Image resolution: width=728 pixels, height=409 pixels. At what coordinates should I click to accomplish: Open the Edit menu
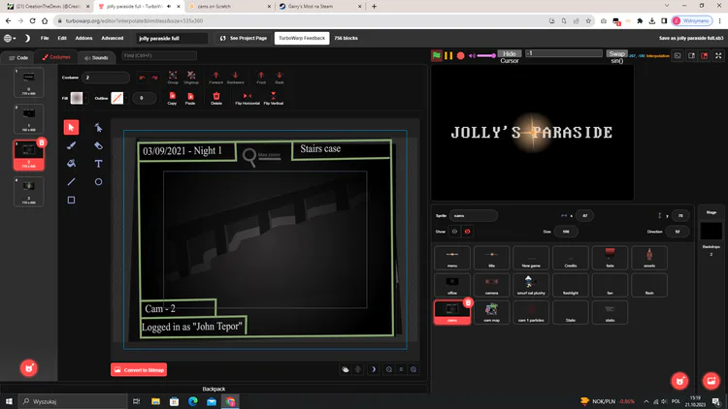coord(62,38)
